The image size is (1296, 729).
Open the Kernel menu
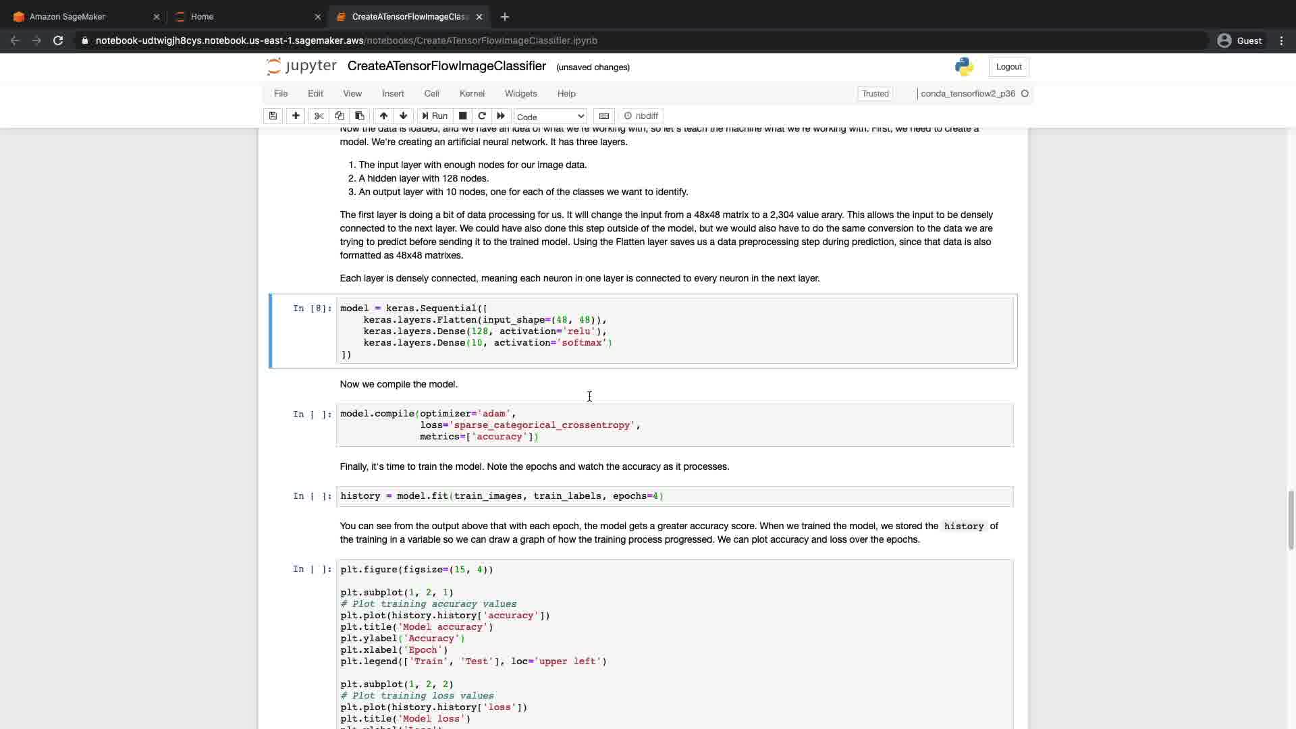472,94
